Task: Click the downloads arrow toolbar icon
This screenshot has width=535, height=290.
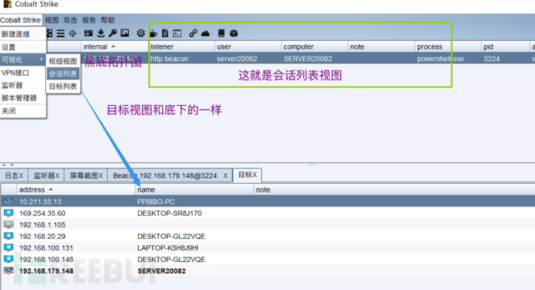Action: (101, 33)
